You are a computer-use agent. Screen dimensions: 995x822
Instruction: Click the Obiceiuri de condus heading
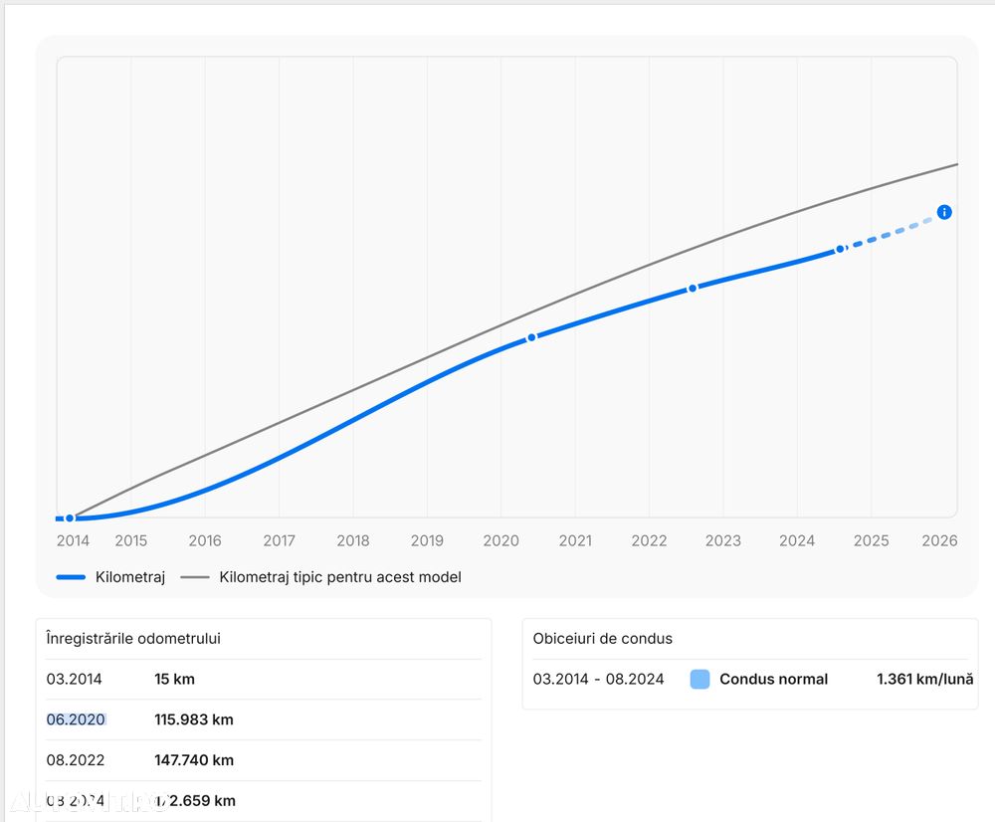coord(603,639)
